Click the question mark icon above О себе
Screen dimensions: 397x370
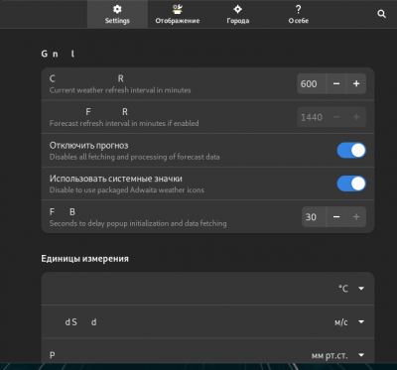click(298, 9)
